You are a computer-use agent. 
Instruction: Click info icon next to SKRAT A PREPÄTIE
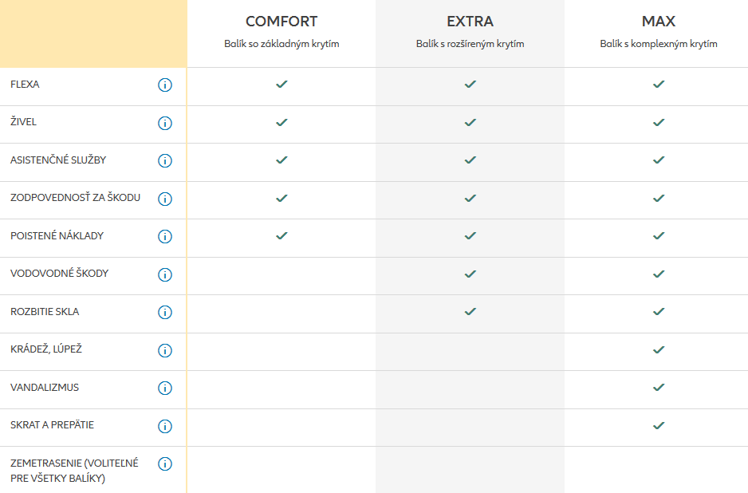165,426
